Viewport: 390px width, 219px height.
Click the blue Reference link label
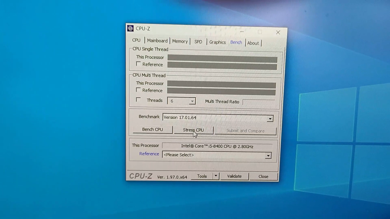point(149,154)
